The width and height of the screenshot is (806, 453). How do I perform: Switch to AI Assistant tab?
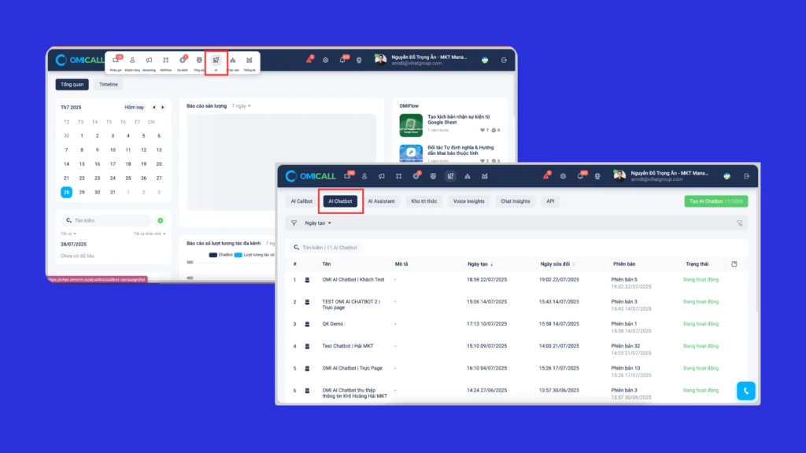tap(382, 201)
